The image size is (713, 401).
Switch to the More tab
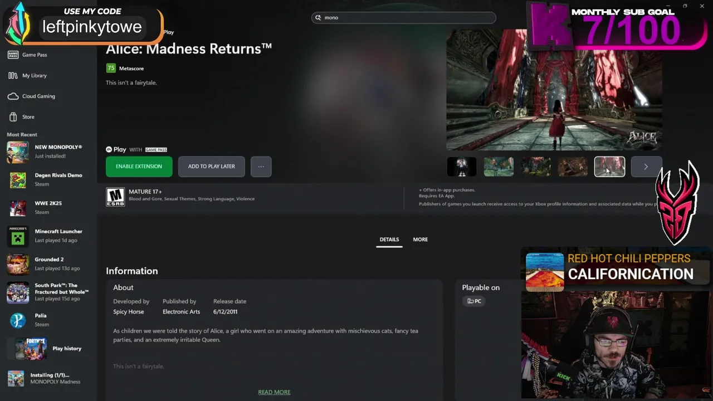(421, 239)
